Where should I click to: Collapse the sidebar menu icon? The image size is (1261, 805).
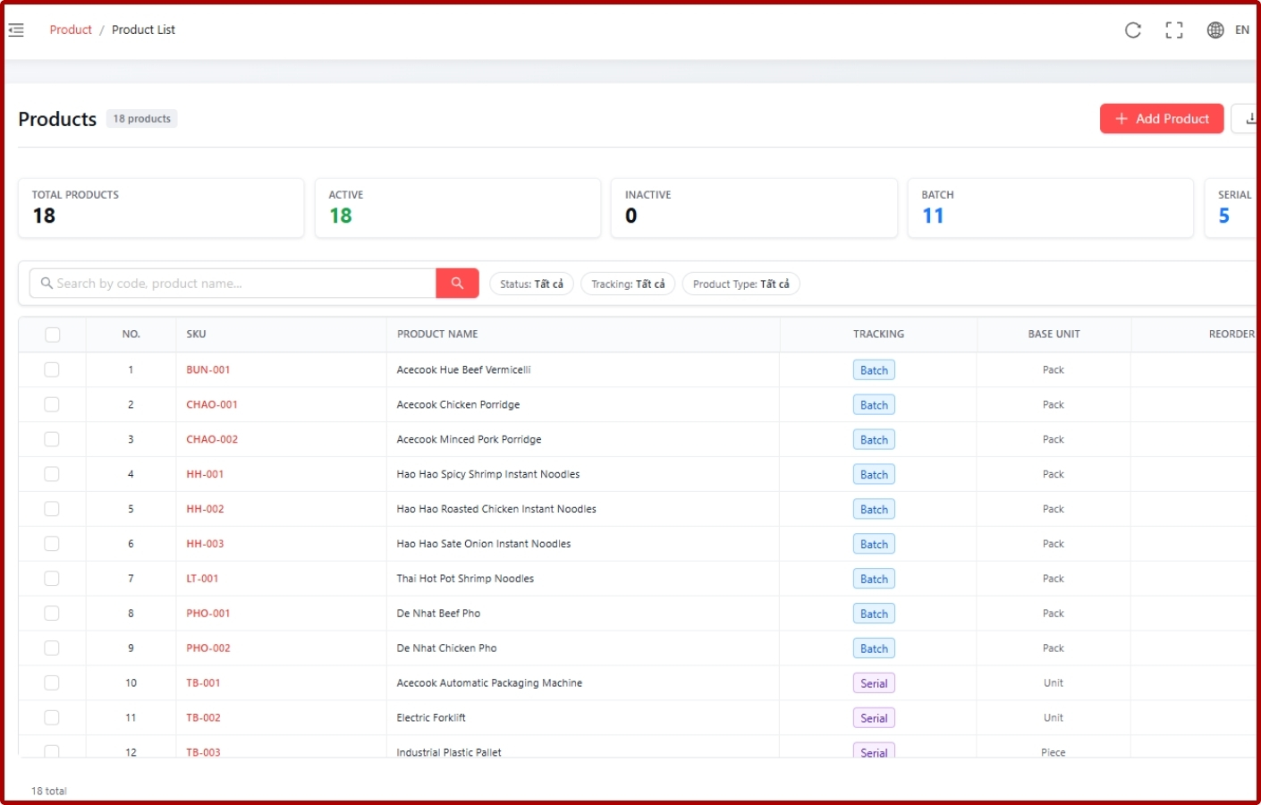16,30
